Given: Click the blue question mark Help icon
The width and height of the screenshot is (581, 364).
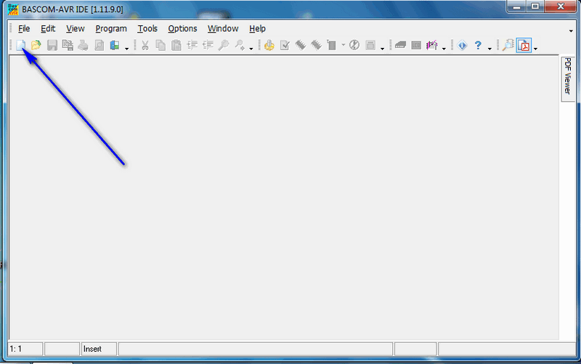Looking at the screenshot, I should (478, 46).
